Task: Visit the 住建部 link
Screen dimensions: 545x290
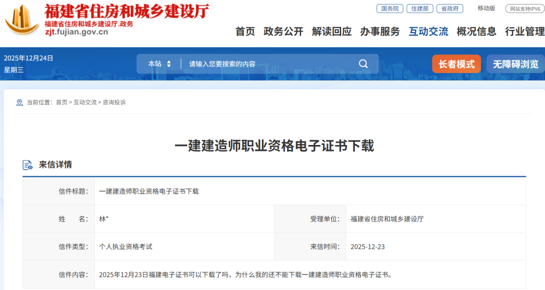Action: (420, 9)
